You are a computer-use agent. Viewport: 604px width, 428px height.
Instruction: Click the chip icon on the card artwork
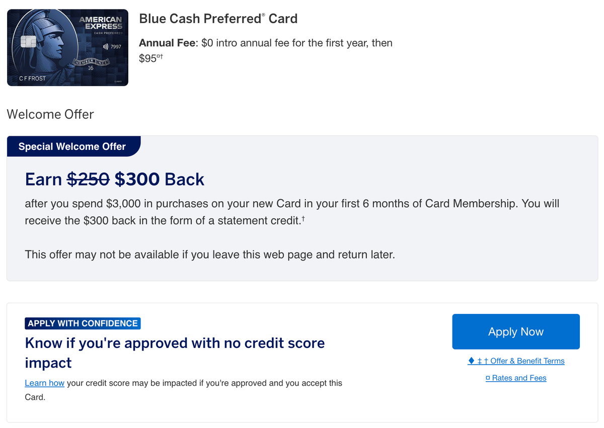[x=28, y=42]
